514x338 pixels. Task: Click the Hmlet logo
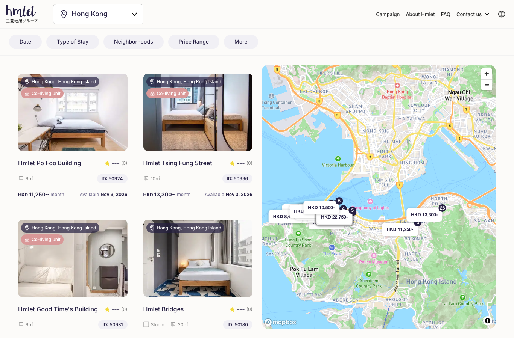point(22,14)
